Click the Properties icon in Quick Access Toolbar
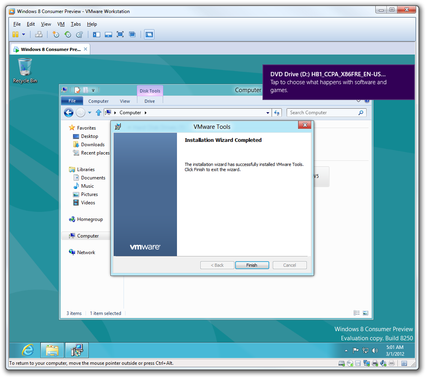 78,90
